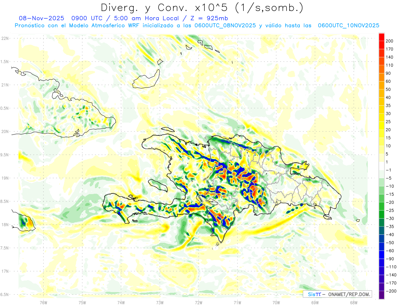Click the colorbar label '-10'
This screenshot has height=307, width=397.
pyautogui.click(x=390, y=186)
